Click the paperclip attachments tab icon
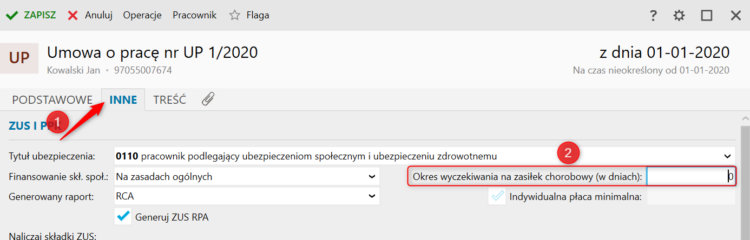The image size is (750, 240). [x=208, y=99]
